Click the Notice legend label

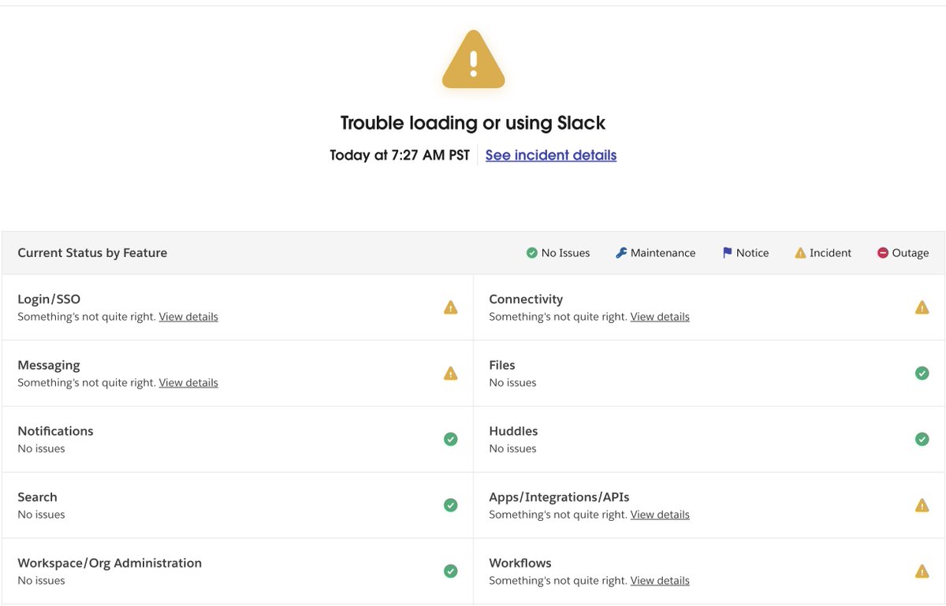coord(752,253)
